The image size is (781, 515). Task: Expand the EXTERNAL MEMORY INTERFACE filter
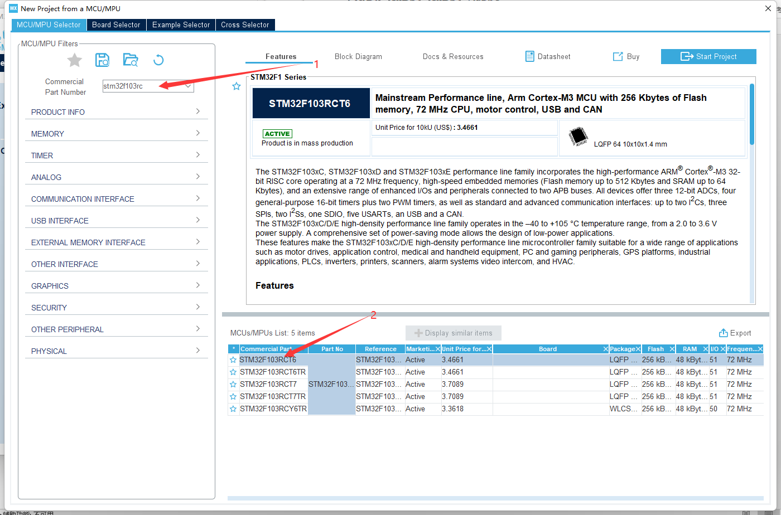116,242
